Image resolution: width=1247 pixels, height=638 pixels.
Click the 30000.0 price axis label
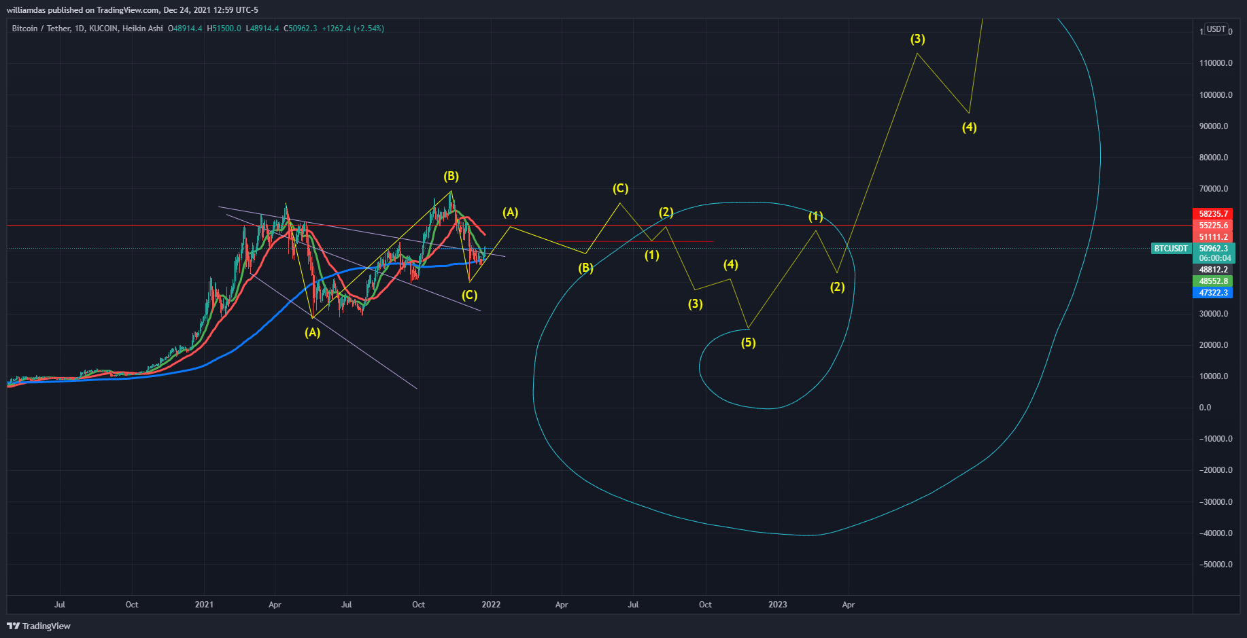1214,314
